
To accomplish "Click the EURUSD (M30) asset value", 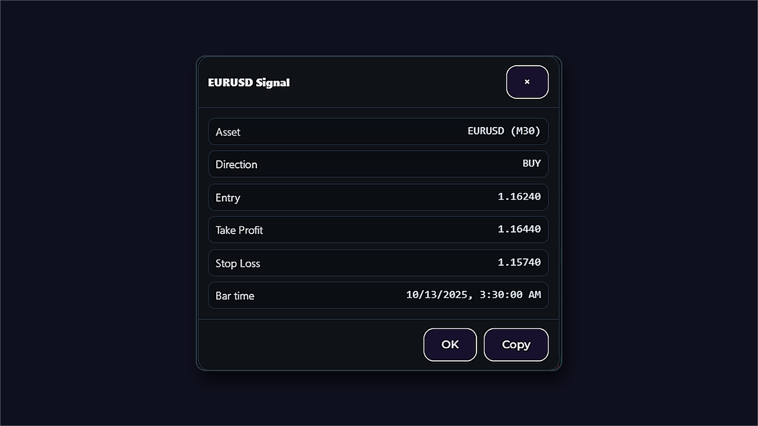I will [504, 131].
